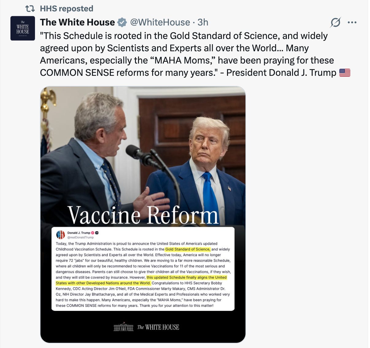Viewport: 370px width, 348px height.
Task: Open The White House display name
Action: point(77,22)
